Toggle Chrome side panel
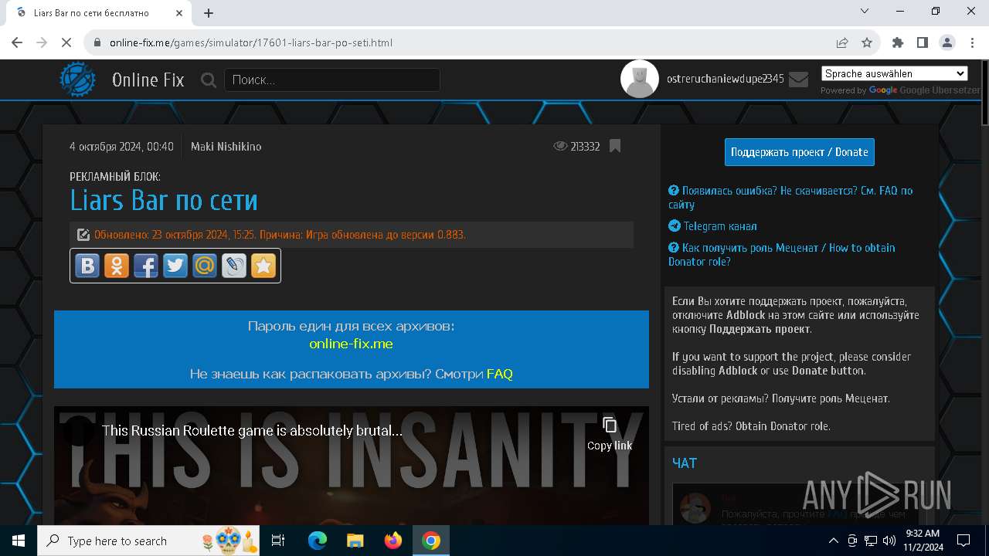This screenshot has width=989, height=556. (923, 42)
